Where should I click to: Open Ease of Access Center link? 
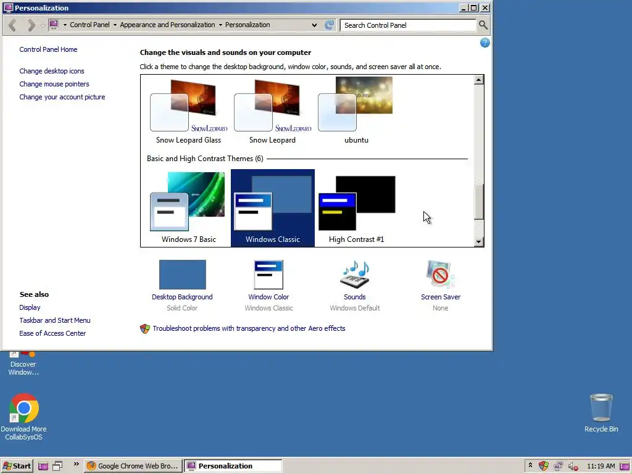pyautogui.click(x=52, y=333)
